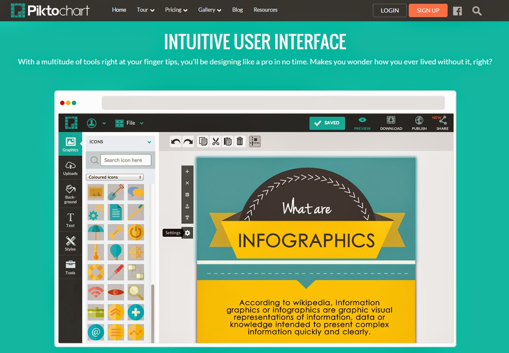Click inside the Search icon here field
Screen dimensions: 509x353
tap(125, 160)
